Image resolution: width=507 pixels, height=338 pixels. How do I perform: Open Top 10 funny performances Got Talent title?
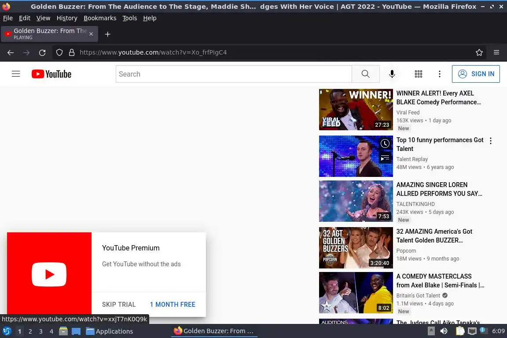point(440,144)
